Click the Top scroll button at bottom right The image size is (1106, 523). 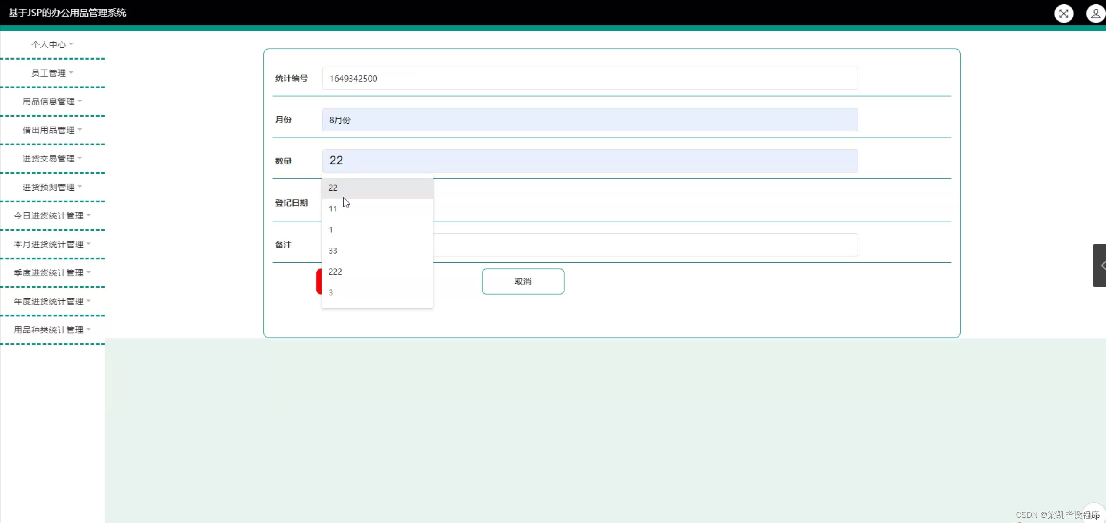click(1094, 514)
